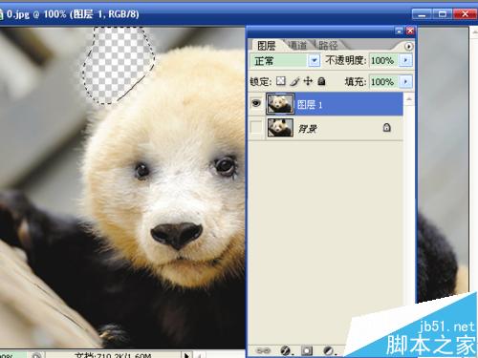Viewport: 478px width, 358px height.
Task: Hide 图层 1 with its eye icon
Action: pyautogui.click(x=256, y=103)
